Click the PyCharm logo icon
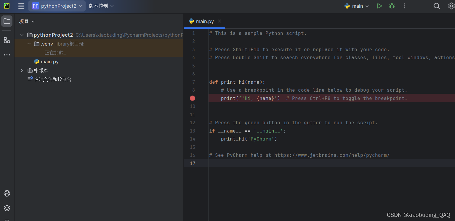Viewport: 455px width, 221px height. tap(7, 6)
